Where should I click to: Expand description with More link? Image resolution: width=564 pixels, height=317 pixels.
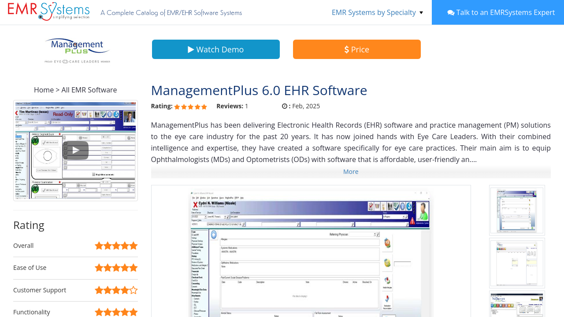coord(351,172)
